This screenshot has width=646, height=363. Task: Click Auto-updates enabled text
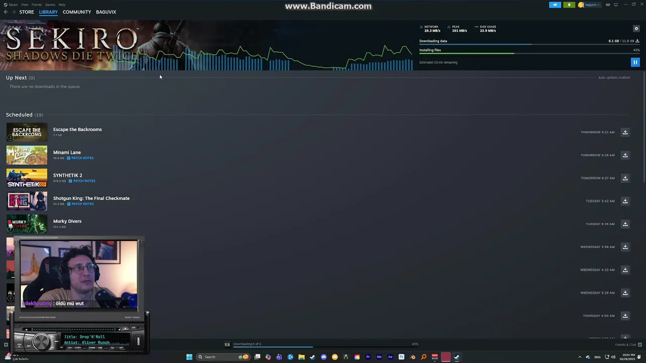coord(614,78)
